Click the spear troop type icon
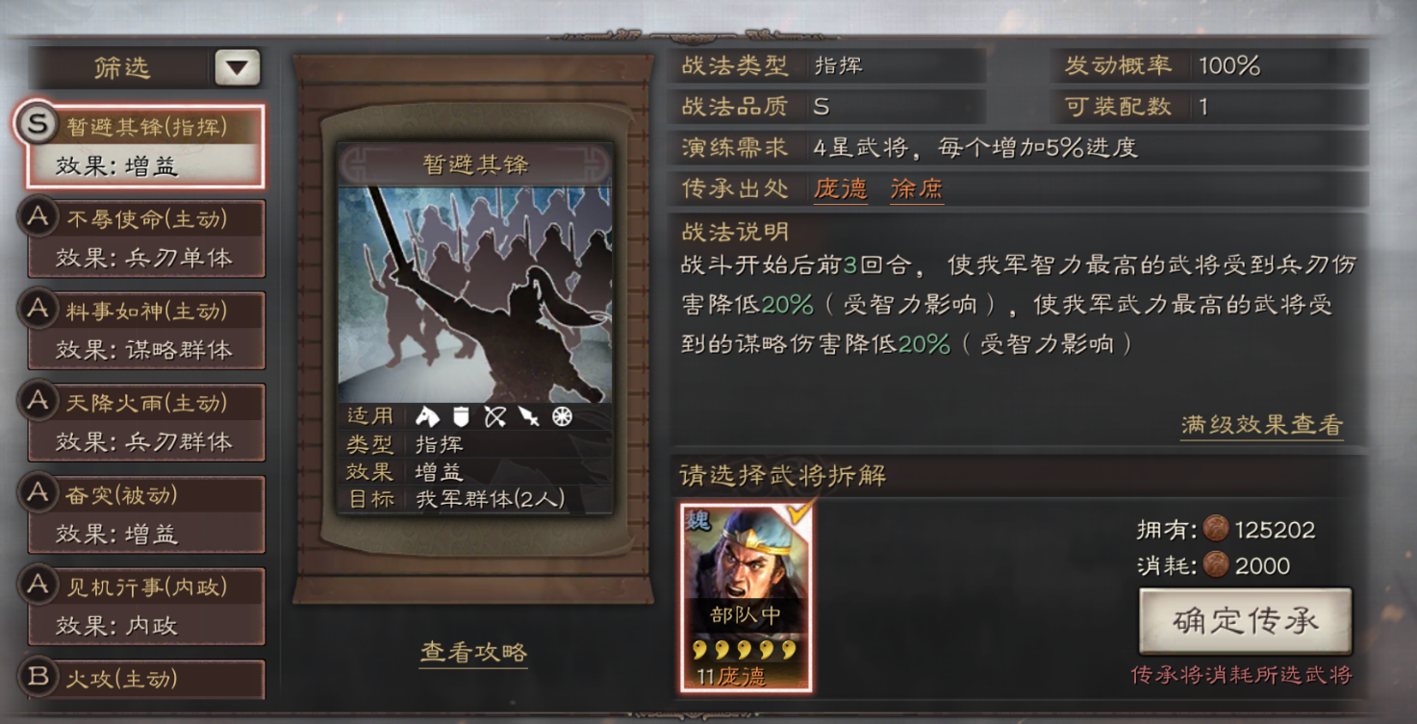Viewport: 1417px width, 724px height. pos(529,416)
